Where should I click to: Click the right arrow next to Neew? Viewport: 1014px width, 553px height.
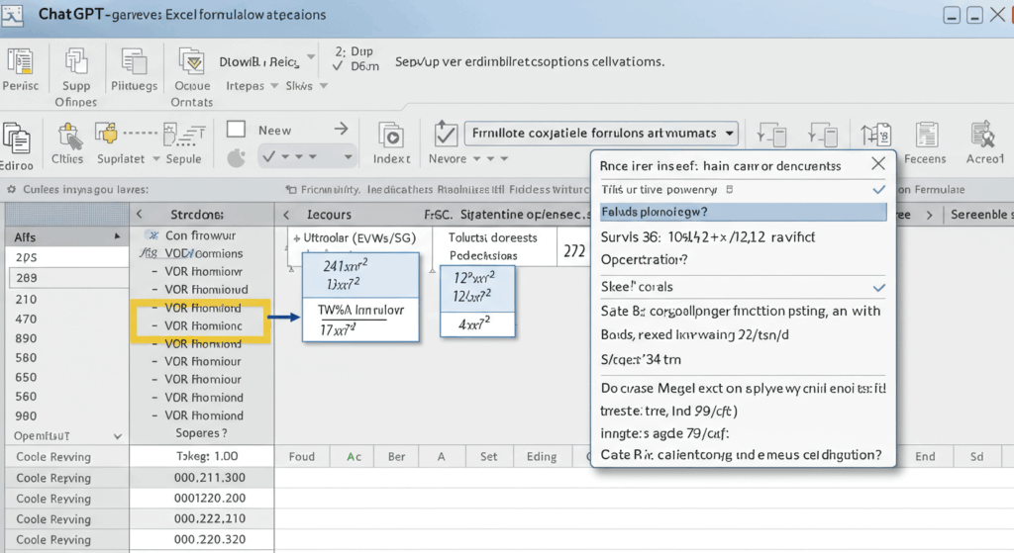(341, 130)
